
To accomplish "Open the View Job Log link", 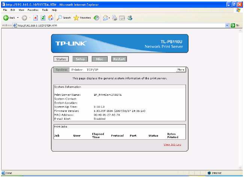I will (x=172, y=145).
